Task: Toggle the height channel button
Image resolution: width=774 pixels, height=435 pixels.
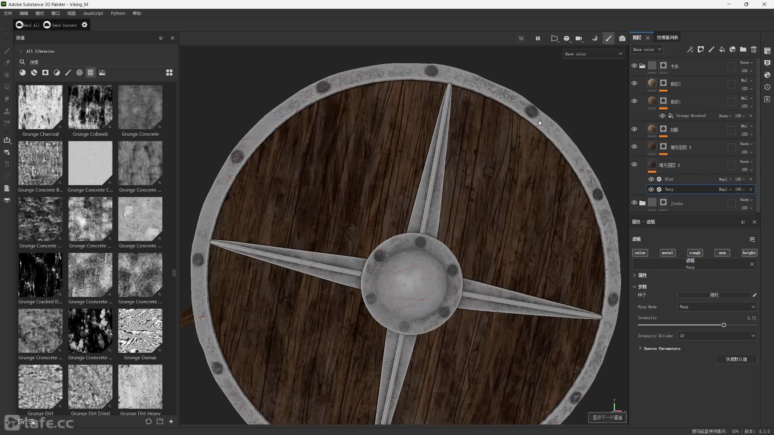Action: (x=749, y=253)
